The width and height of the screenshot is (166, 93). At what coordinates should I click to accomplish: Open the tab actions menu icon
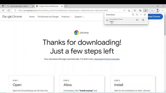click(x=3, y=6)
